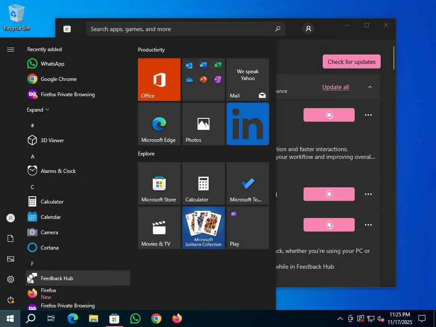
Task: Show hidden system tray icons
Action: click(340, 318)
